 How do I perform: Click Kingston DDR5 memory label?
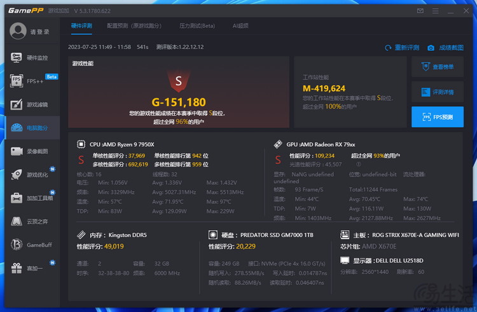pyautogui.click(x=127, y=235)
